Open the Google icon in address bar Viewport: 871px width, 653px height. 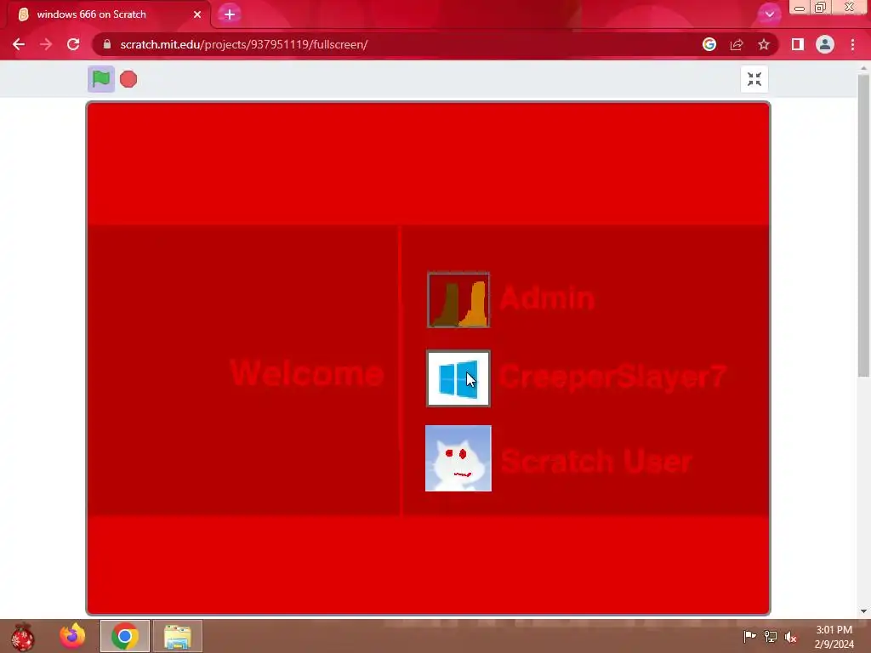click(x=709, y=44)
